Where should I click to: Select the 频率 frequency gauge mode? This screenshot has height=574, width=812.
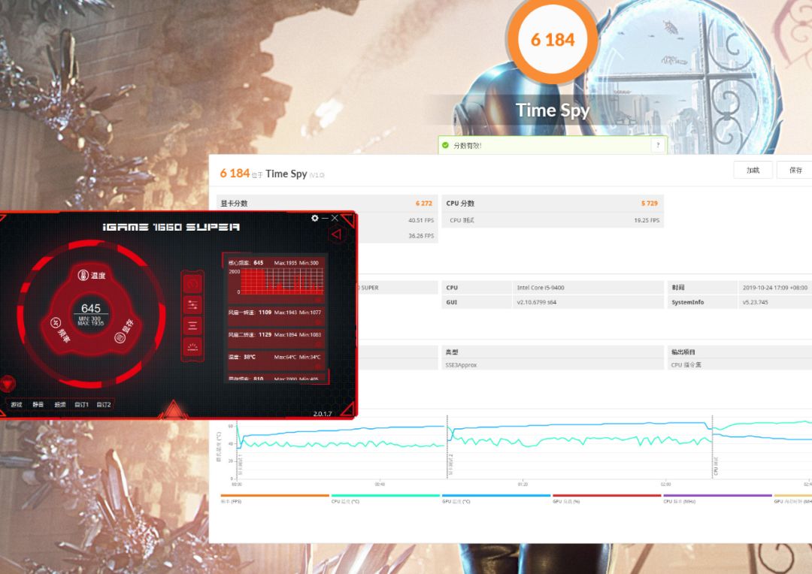pyautogui.click(x=60, y=331)
